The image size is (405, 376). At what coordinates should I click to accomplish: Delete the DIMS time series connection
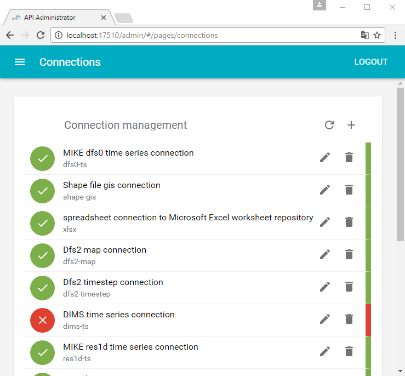tap(349, 319)
